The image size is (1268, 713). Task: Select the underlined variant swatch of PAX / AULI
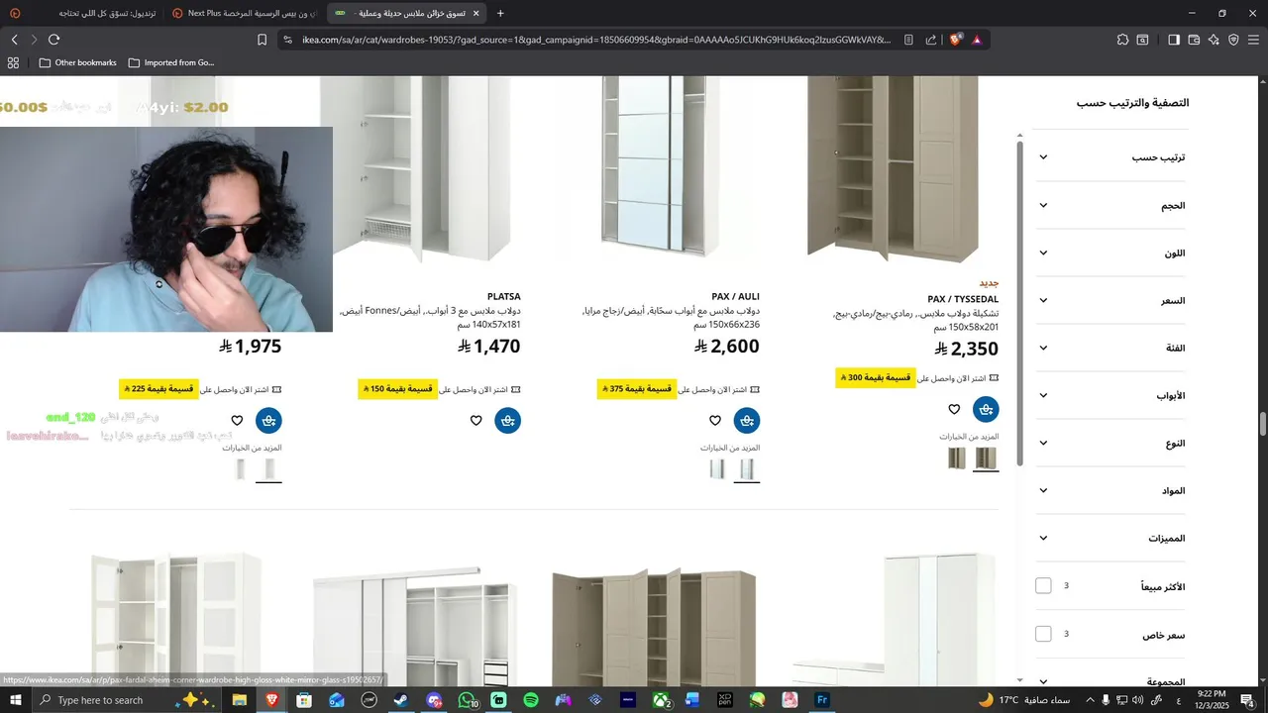tap(747, 468)
